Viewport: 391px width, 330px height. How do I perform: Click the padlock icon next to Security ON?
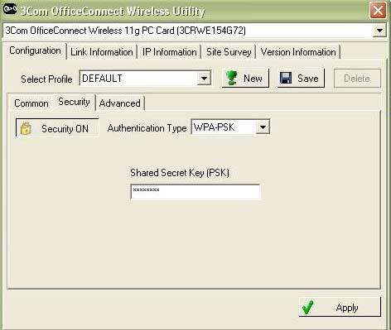click(26, 128)
